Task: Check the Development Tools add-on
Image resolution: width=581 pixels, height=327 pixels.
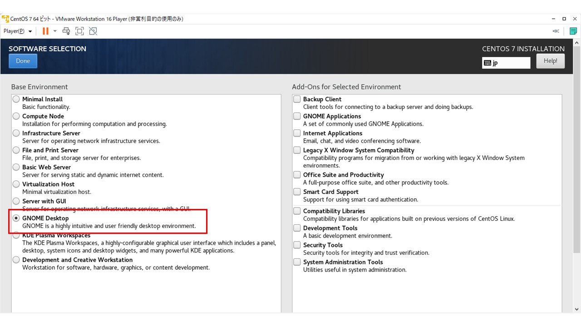Action: (x=297, y=228)
